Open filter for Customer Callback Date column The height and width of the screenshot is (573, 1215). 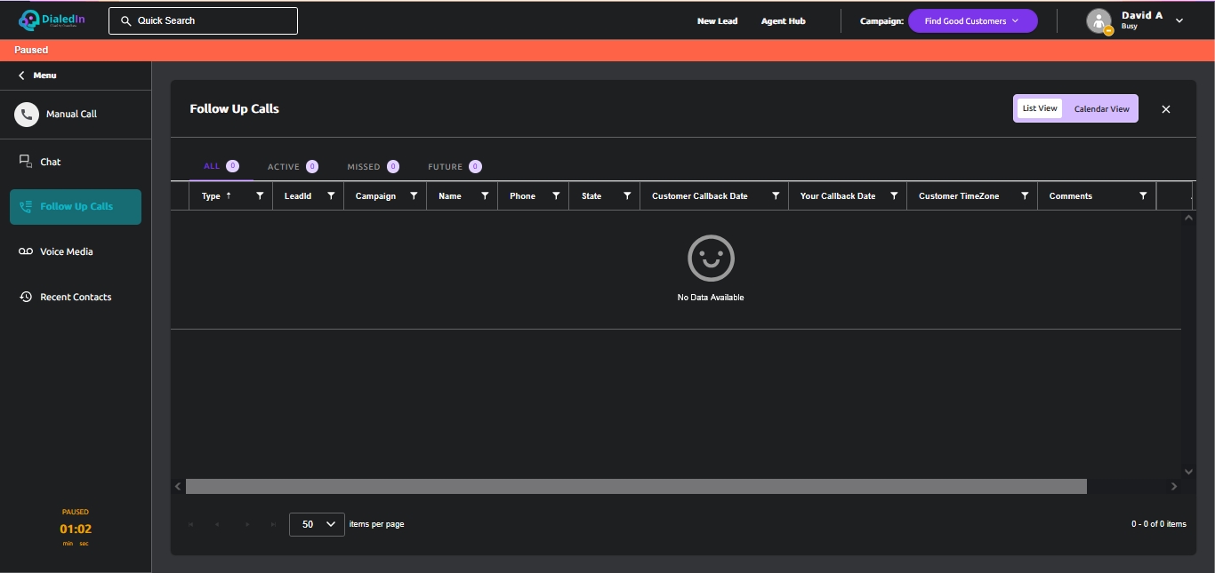click(776, 195)
